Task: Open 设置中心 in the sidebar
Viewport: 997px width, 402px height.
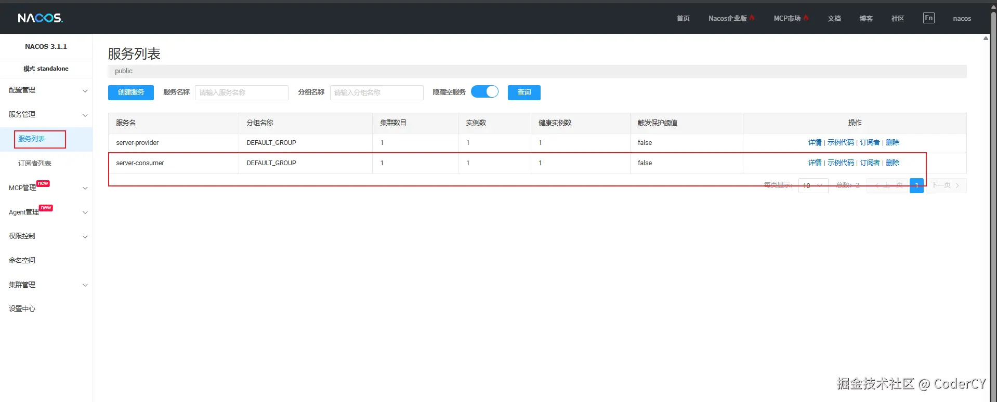Action: tap(46, 309)
